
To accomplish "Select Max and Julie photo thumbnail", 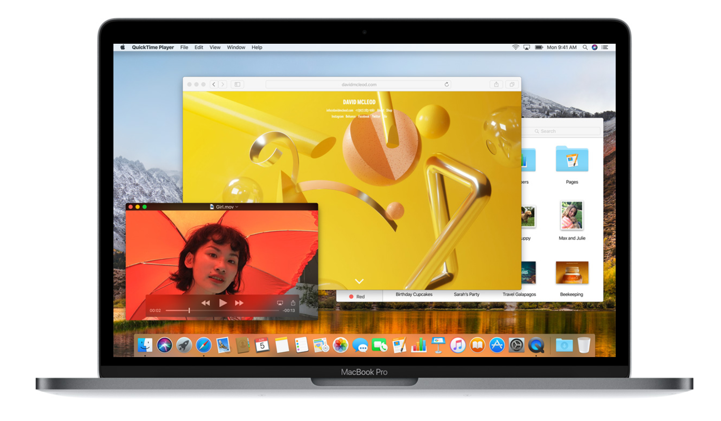I will [x=572, y=215].
